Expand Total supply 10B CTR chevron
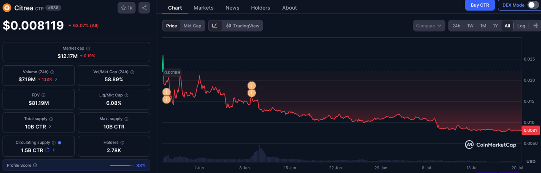541x173 pixels. (x=50, y=126)
